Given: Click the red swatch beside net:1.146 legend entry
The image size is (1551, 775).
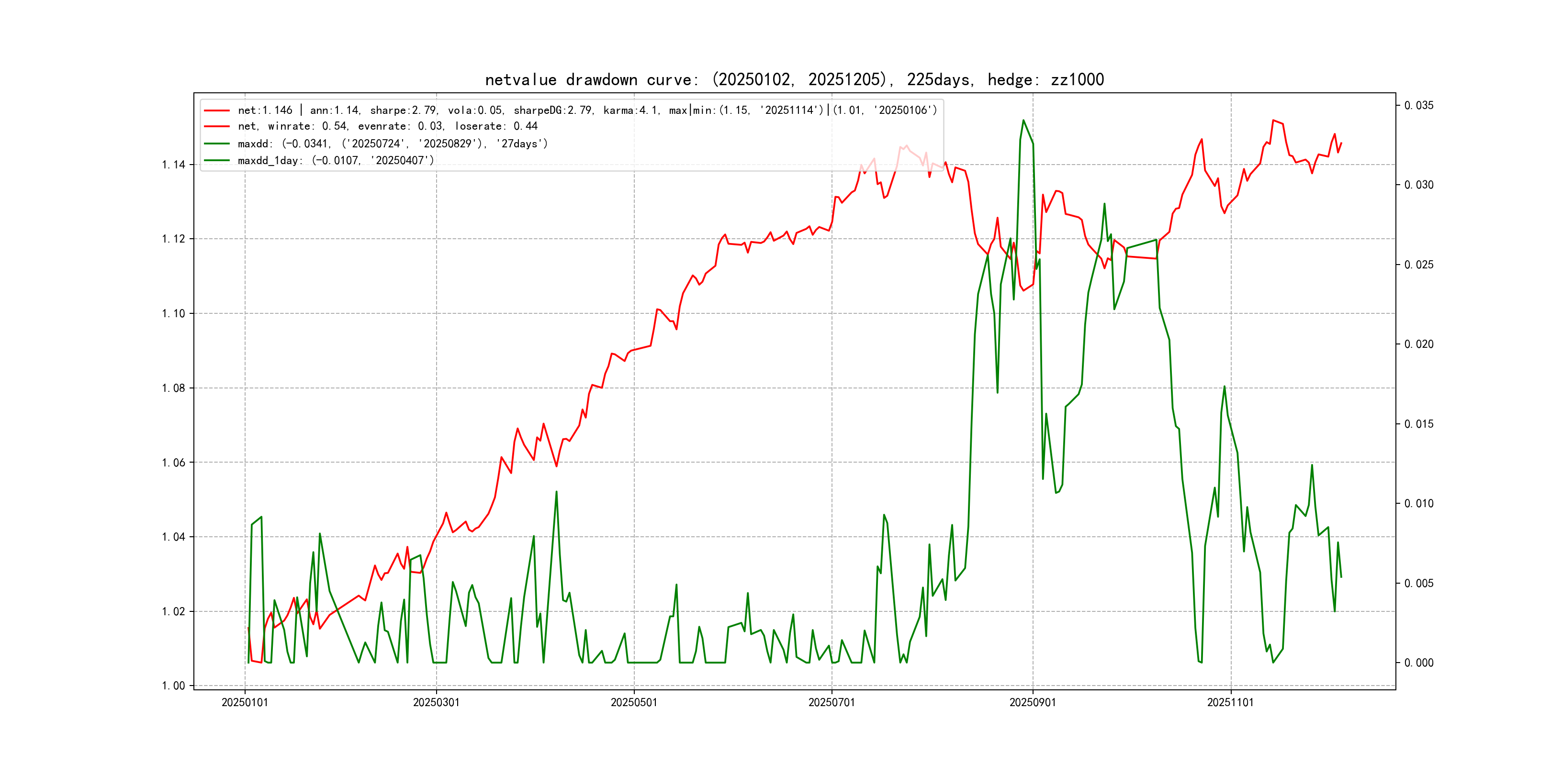Looking at the screenshot, I should point(217,111).
